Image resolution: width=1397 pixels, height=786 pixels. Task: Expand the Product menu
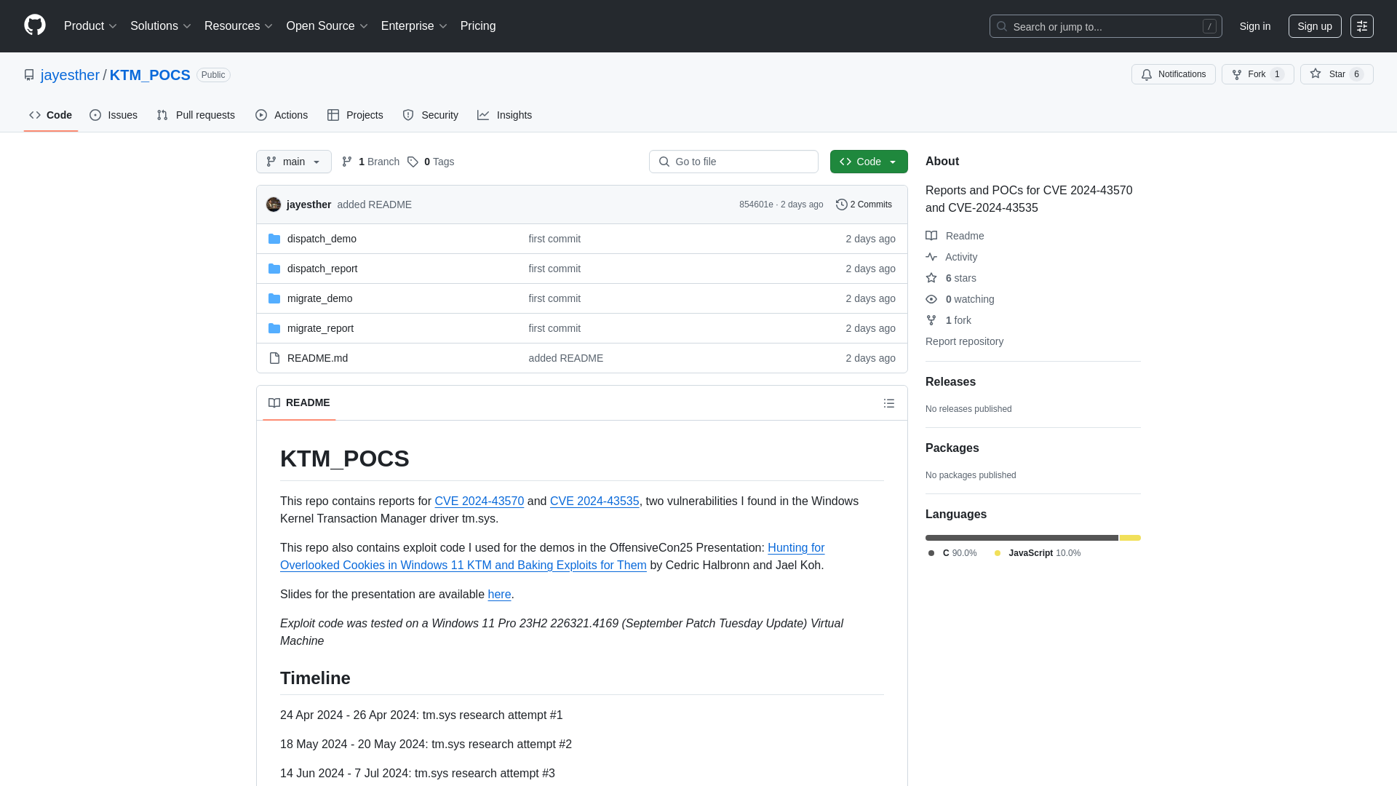[x=90, y=26]
